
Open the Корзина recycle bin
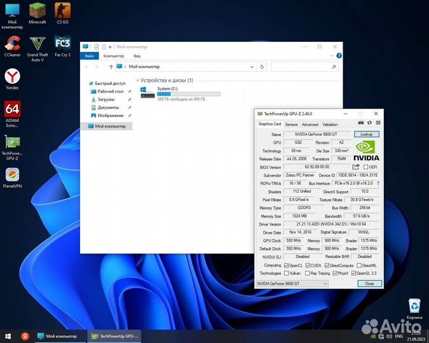(414, 309)
